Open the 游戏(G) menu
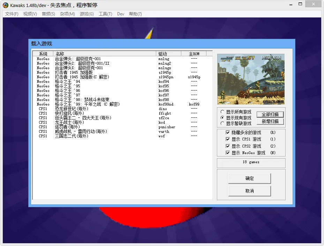Viewport: 324px width, 246px height. click(x=86, y=14)
